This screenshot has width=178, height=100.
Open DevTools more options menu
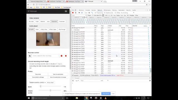[147, 10]
